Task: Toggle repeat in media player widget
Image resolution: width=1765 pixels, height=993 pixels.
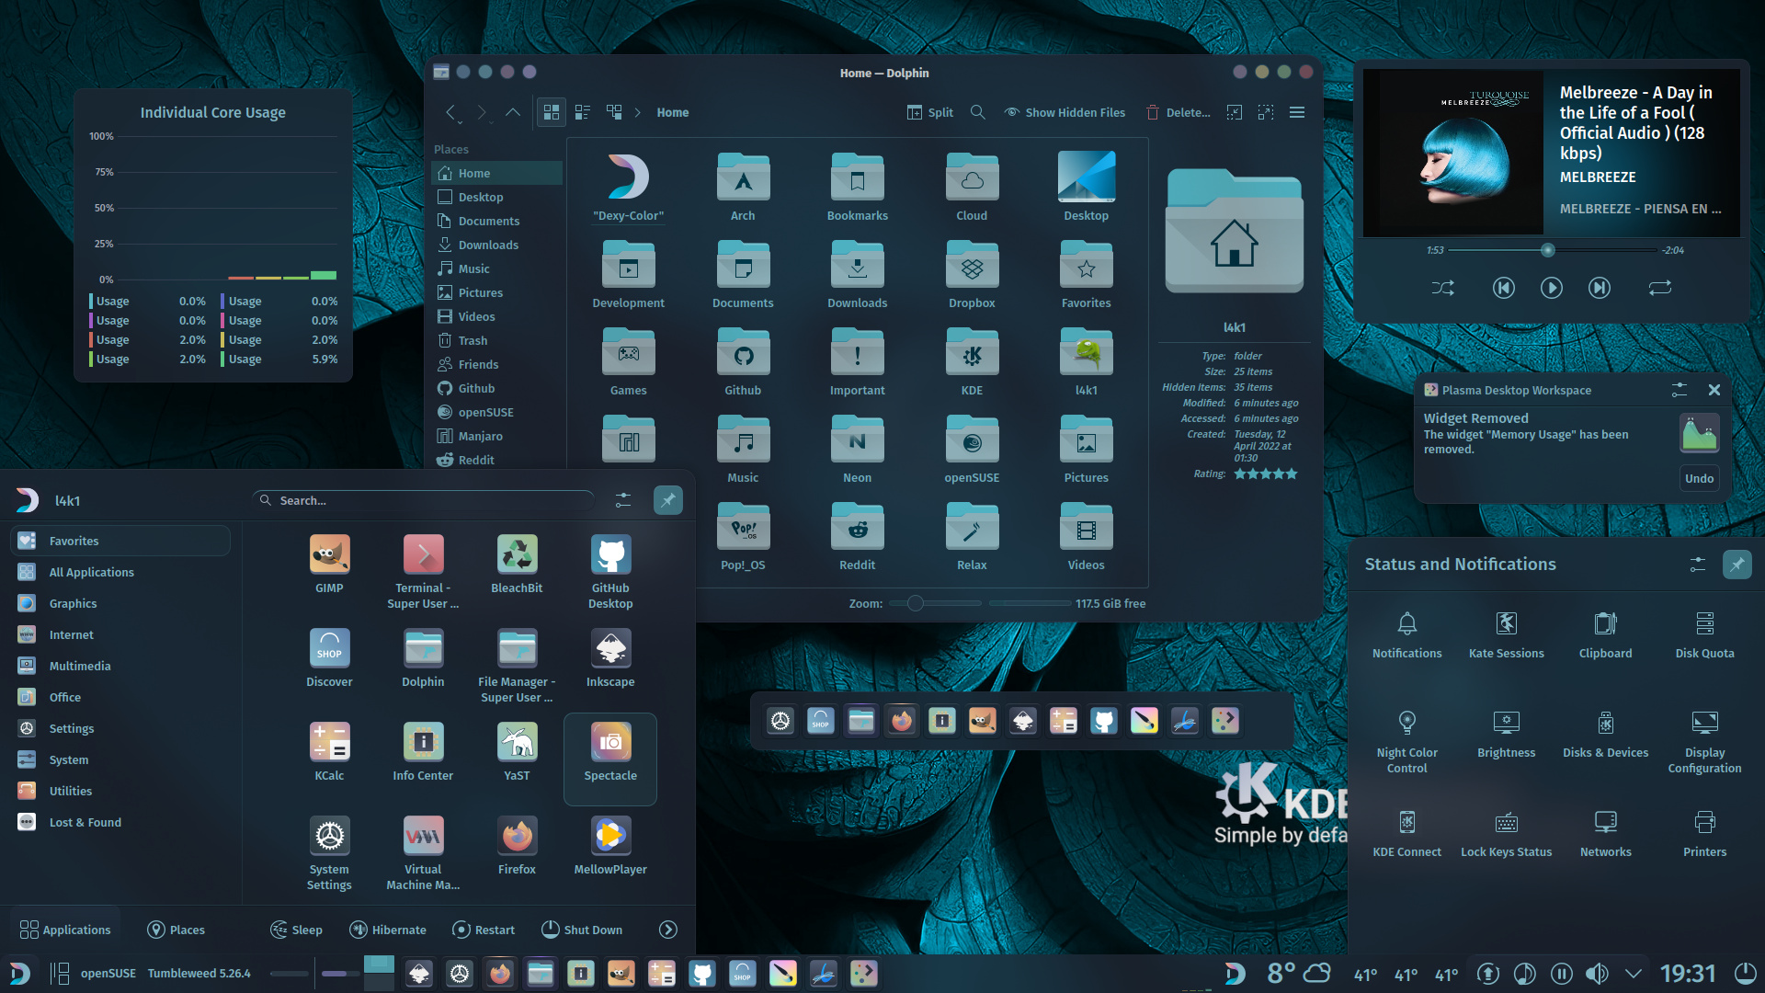Action: point(1659,288)
